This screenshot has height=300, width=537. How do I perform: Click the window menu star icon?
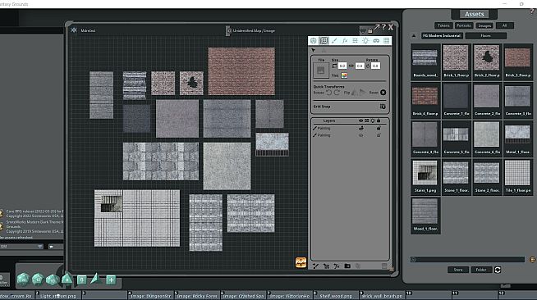74,30
